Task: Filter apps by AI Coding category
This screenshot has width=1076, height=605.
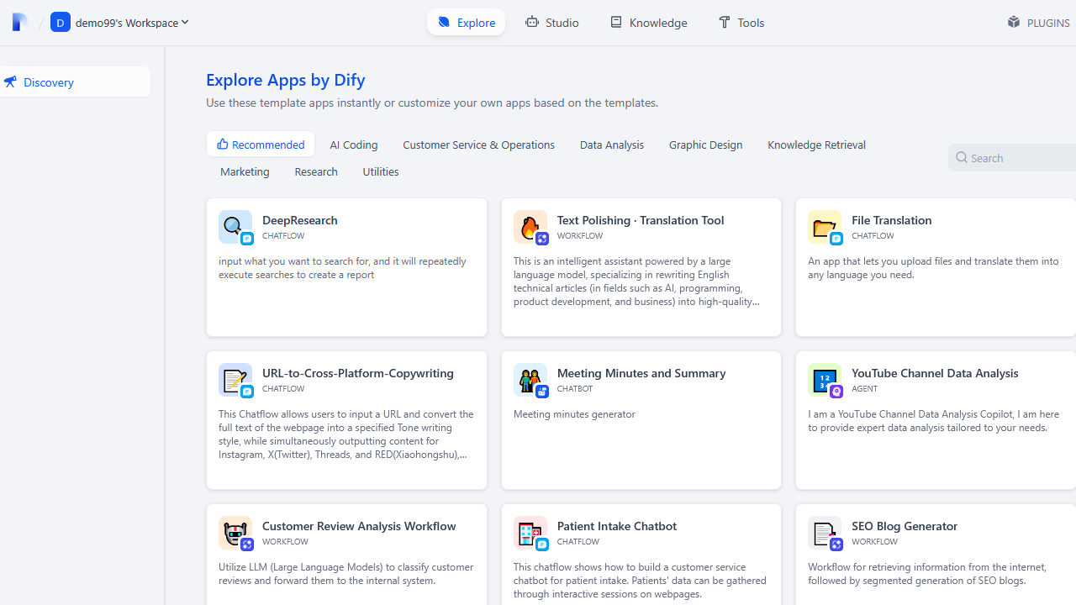Action: pos(354,145)
